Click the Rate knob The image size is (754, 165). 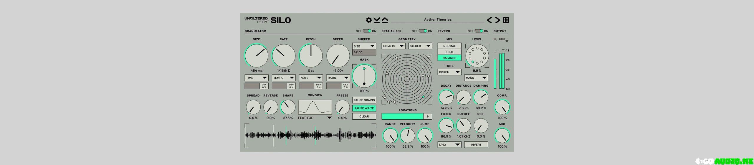pos(284,56)
